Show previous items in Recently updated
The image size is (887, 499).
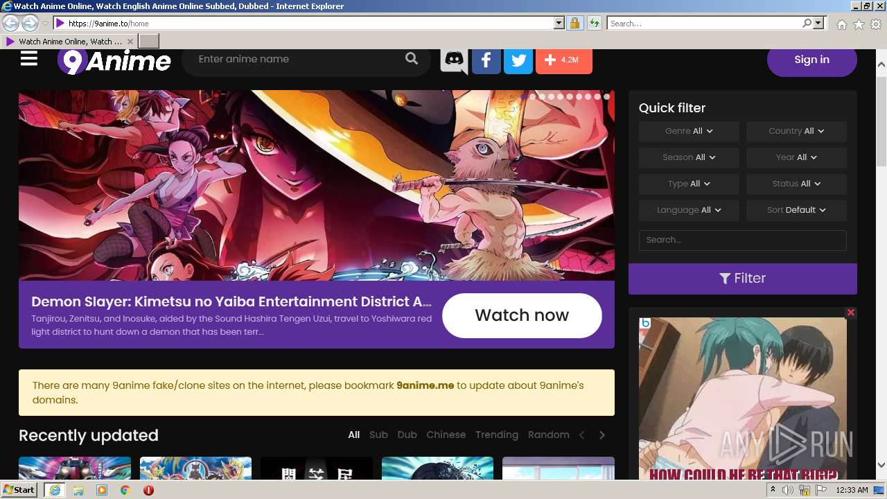pos(581,435)
